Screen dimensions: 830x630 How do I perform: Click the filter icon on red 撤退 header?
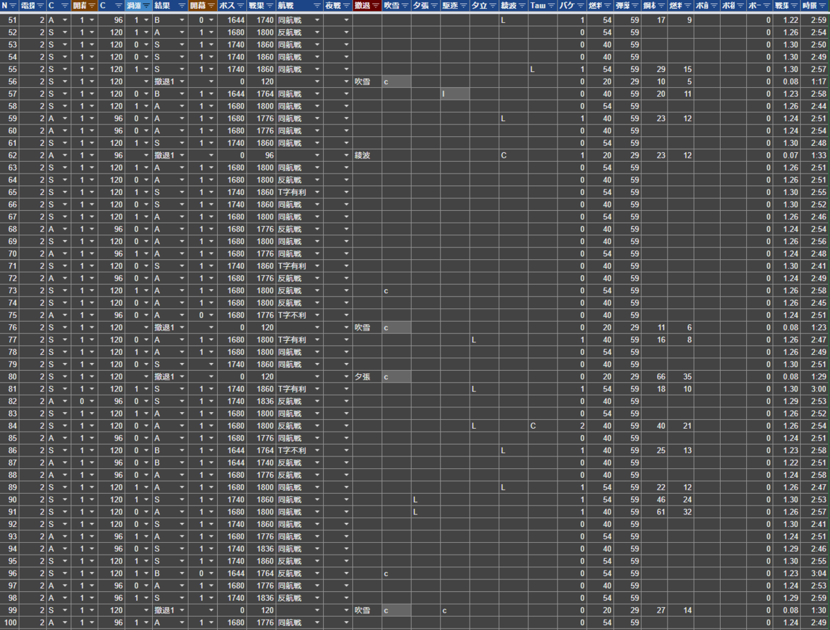[375, 6]
